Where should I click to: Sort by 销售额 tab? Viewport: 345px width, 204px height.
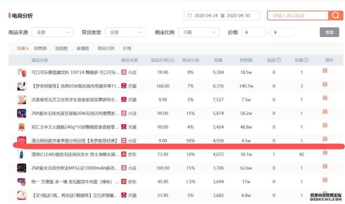pyautogui.click(x=40, y=48)
